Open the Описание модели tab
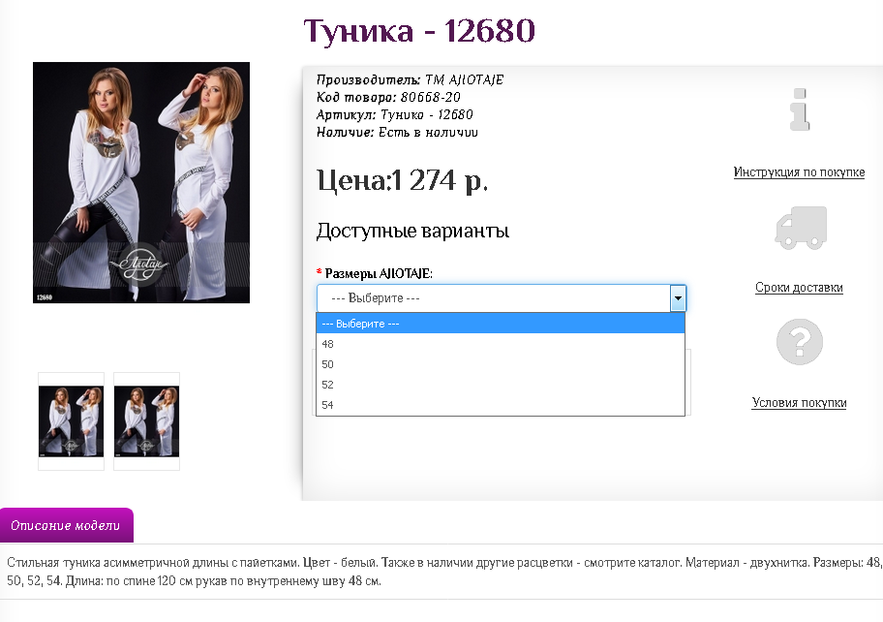The width and height of the screenshot is (883, 622). [x=67, y=525]
